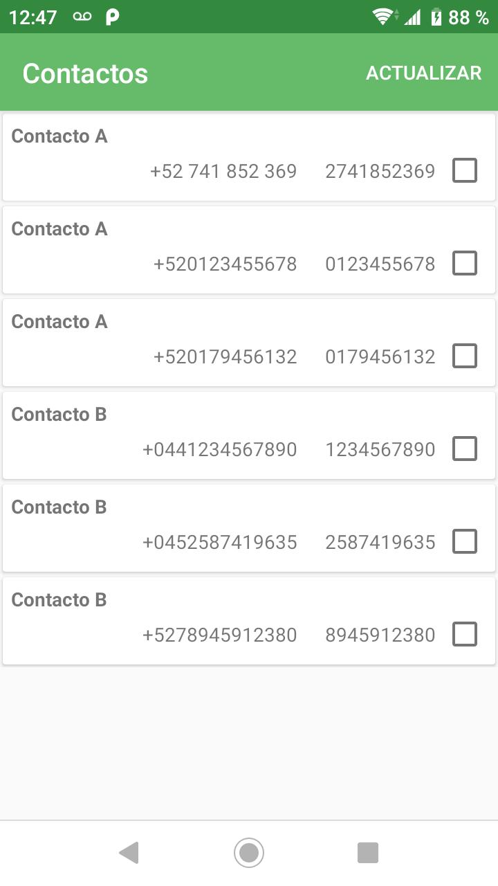Tap the recent apps square icon

pos(368,853)
